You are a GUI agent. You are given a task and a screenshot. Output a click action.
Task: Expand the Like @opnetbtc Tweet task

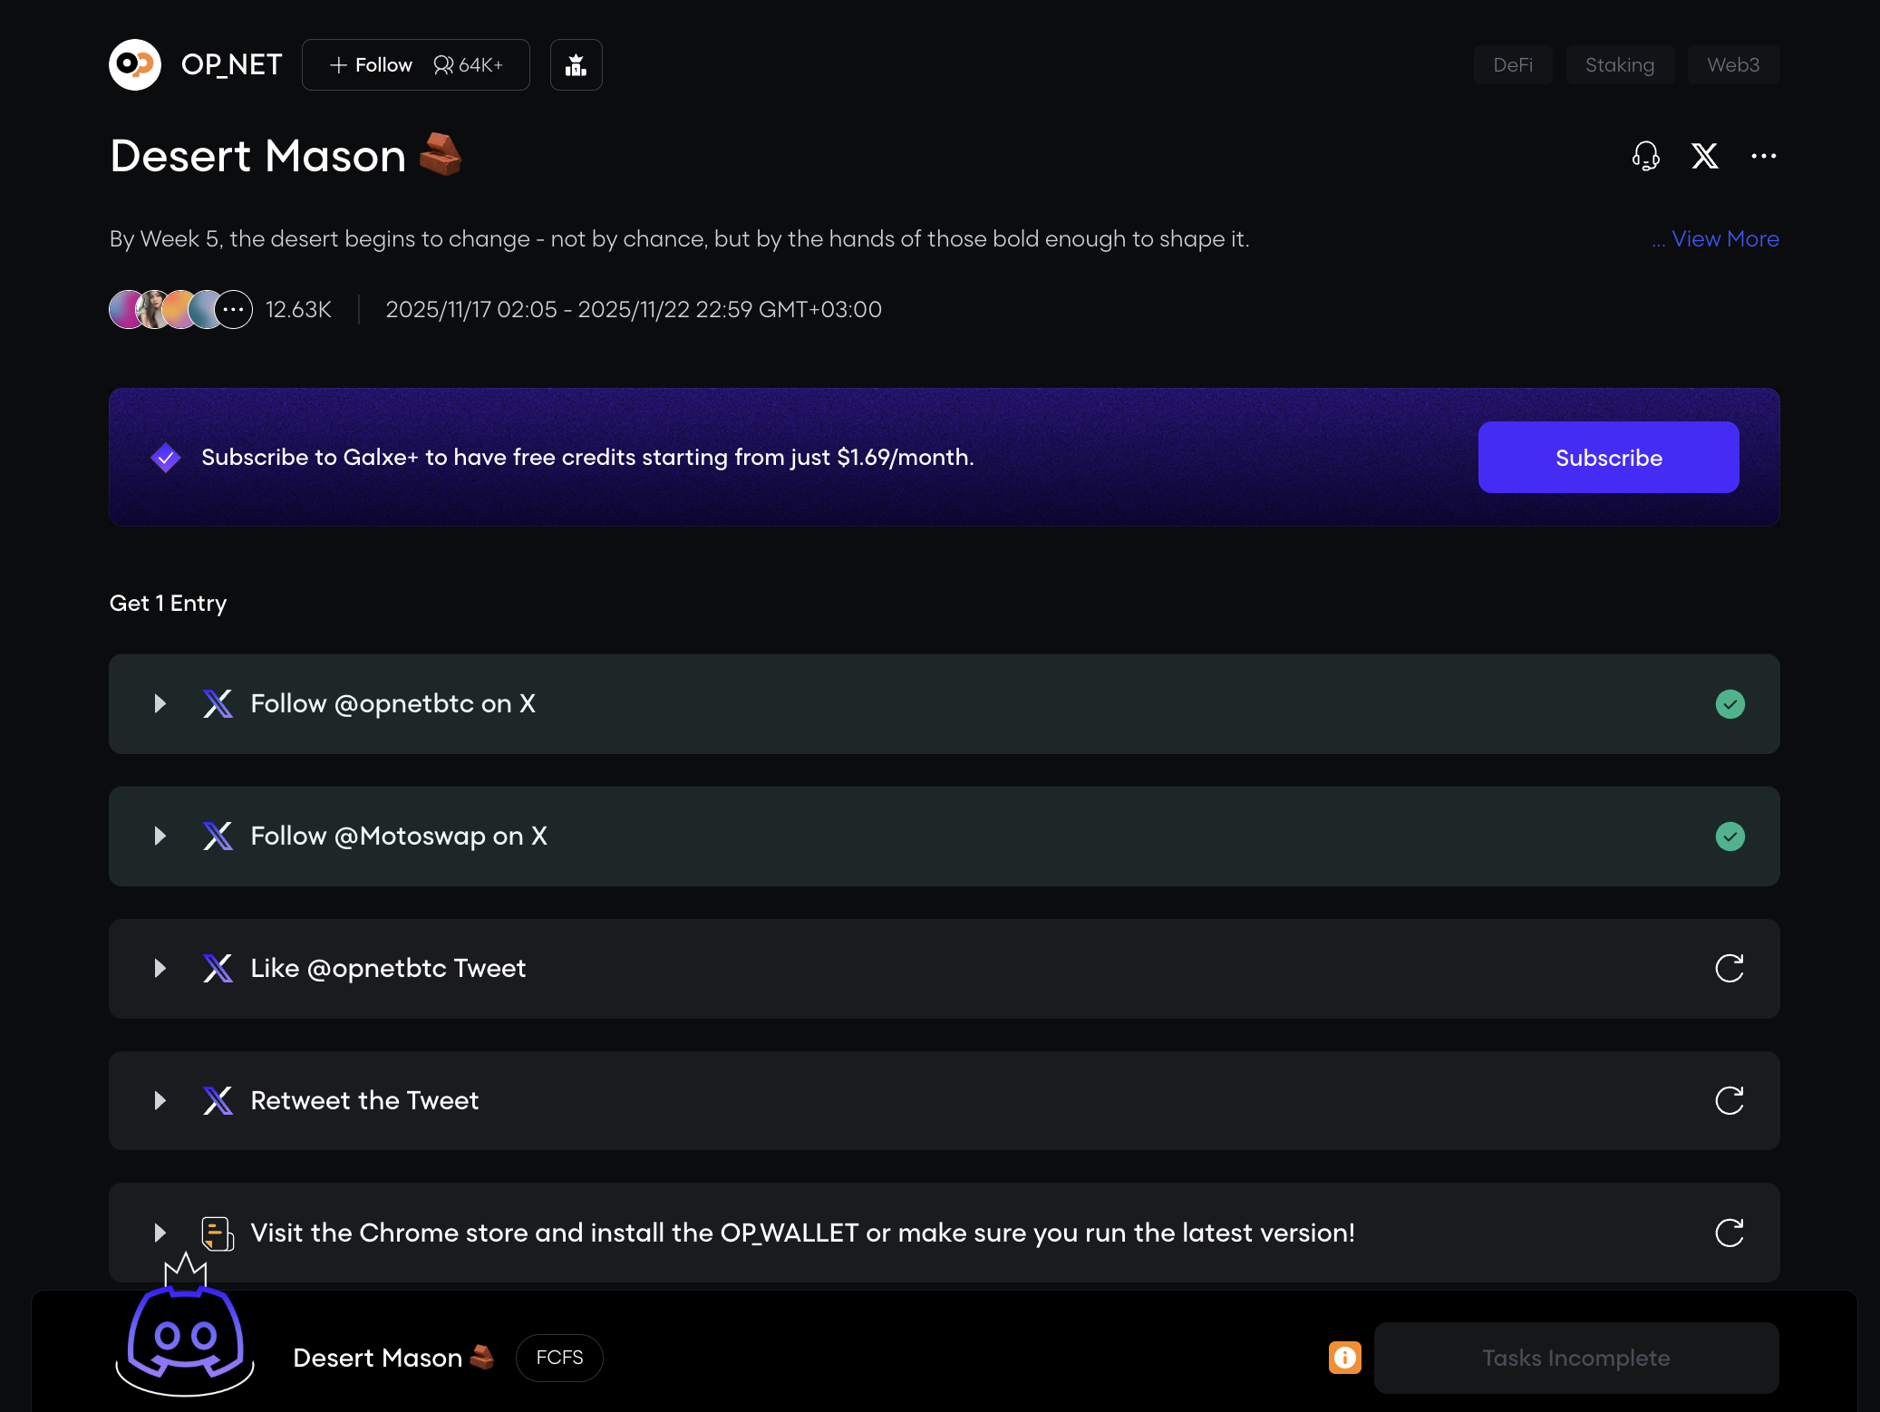[160, 968]
